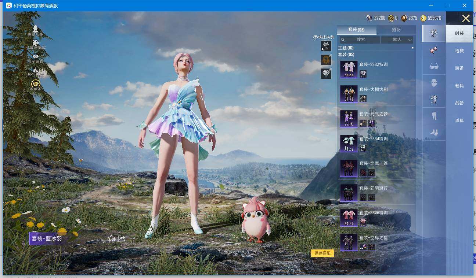Pick the first starred 快捷换装 slot
Viewport: 476px width, 278px height.
326,46
